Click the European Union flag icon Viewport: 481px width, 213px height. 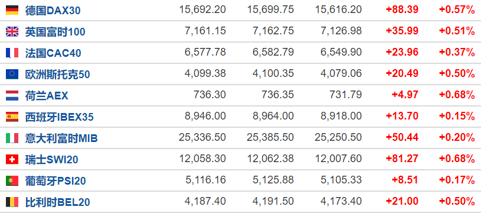point(12,74)
